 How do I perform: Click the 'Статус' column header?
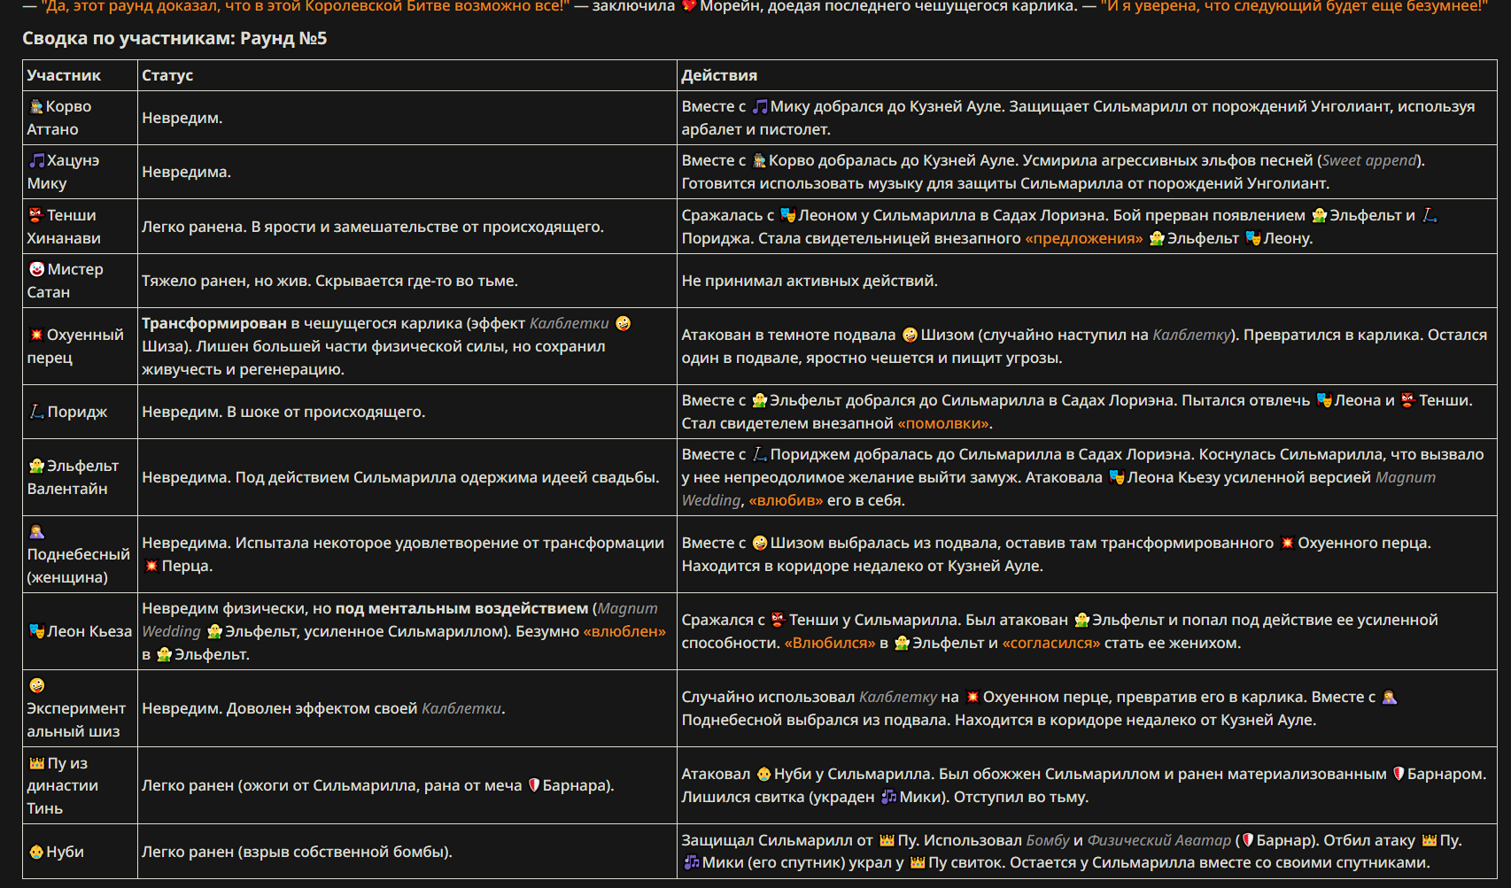tap(167, 75)
